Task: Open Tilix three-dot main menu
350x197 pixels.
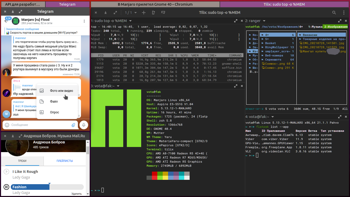Action: click(x=344, y=13)
